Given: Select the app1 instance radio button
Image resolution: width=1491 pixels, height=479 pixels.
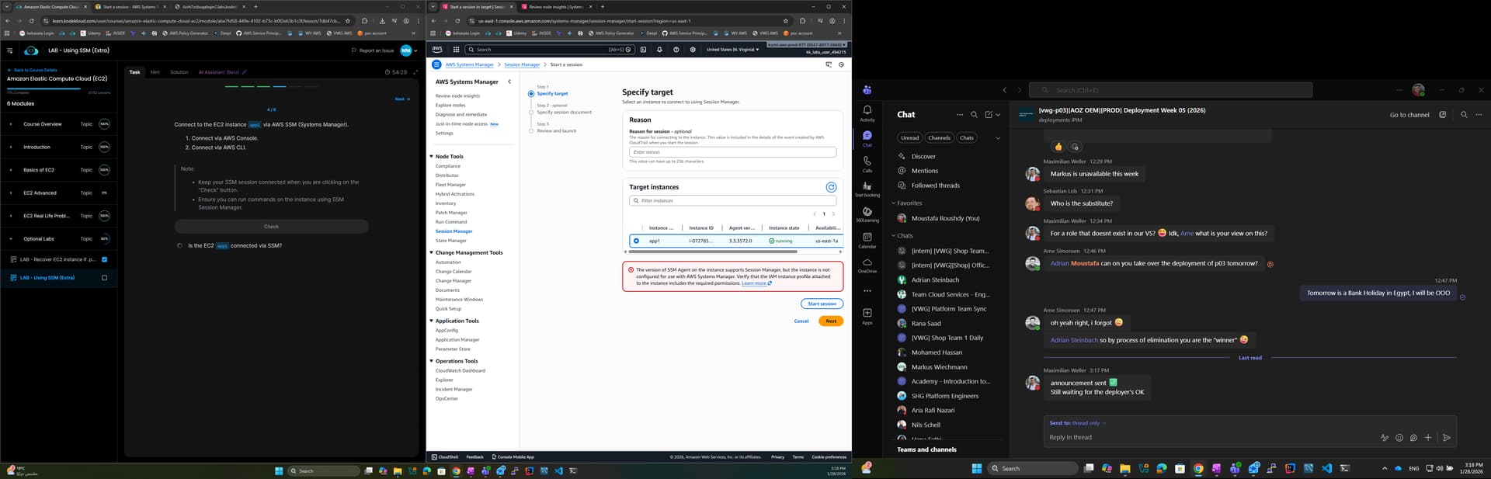Looking at the screenshot, I should tap(636, 241).
